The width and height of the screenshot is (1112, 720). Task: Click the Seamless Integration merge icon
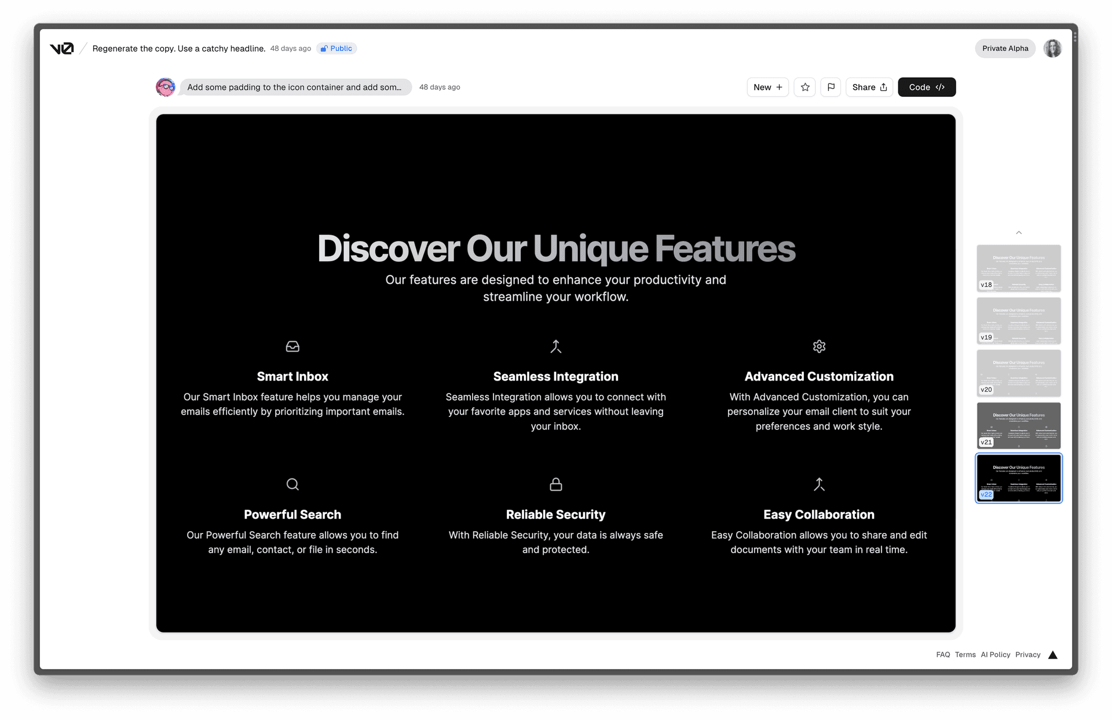[555, 346]
